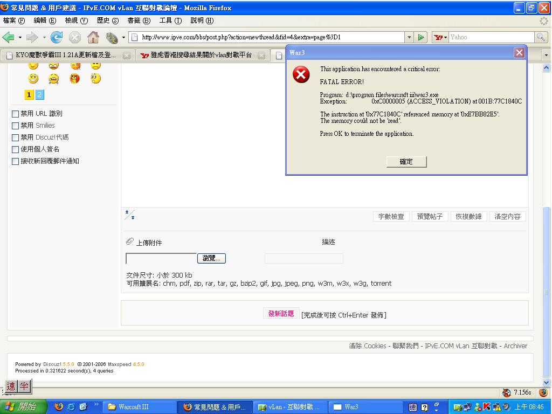Go to smiley page 2
Image resolution: width=552 pixels, height=414 pixels.
click(39, 94)
